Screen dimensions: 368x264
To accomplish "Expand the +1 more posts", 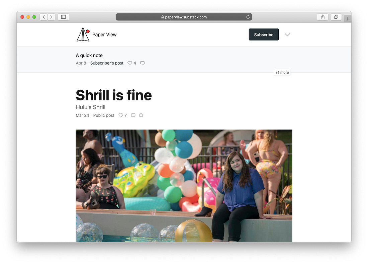I will [x=282, y=73].
